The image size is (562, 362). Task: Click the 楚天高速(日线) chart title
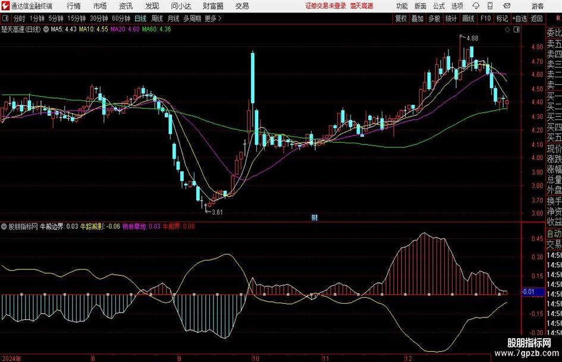tap(21, 29)
